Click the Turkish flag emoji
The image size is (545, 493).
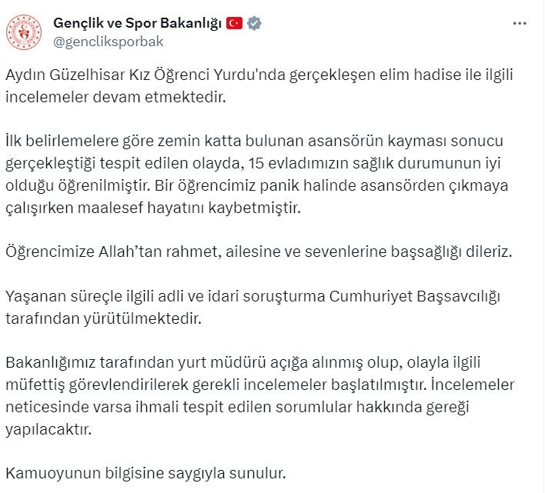235,24
